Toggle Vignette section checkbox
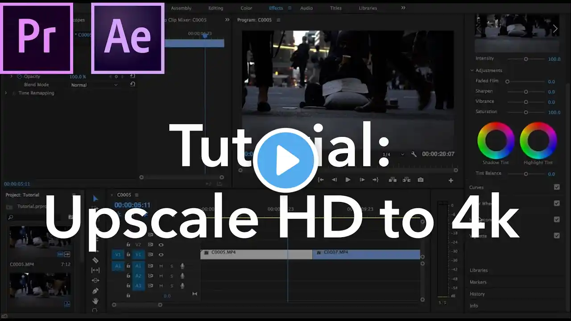Screen dimensions: 571x321 pos(557,235)
